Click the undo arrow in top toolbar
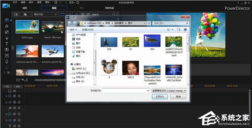 tap(61, 2)
